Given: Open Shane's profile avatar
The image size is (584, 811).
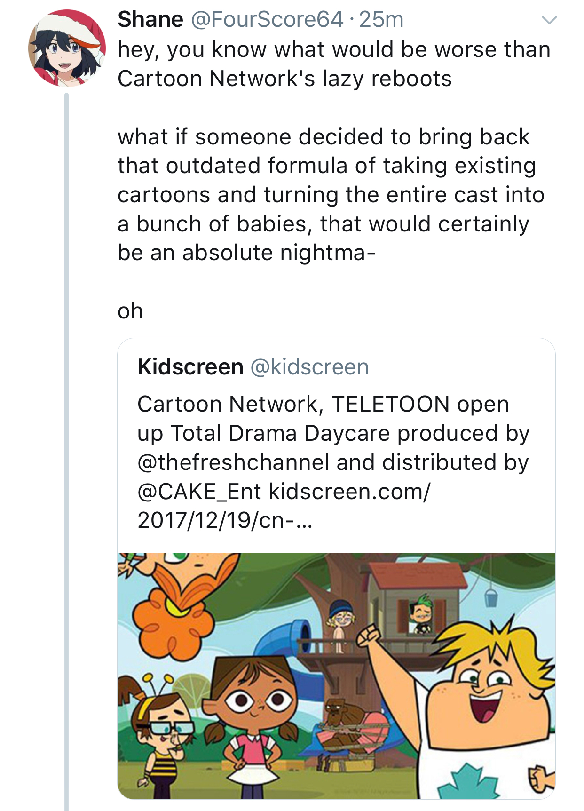Looking at the screenshot, I should [x=67, y=48].
